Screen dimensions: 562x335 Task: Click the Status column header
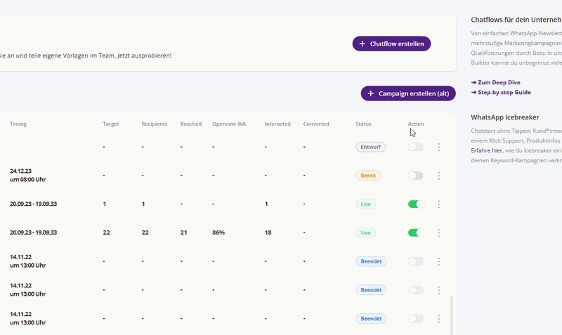363,124
